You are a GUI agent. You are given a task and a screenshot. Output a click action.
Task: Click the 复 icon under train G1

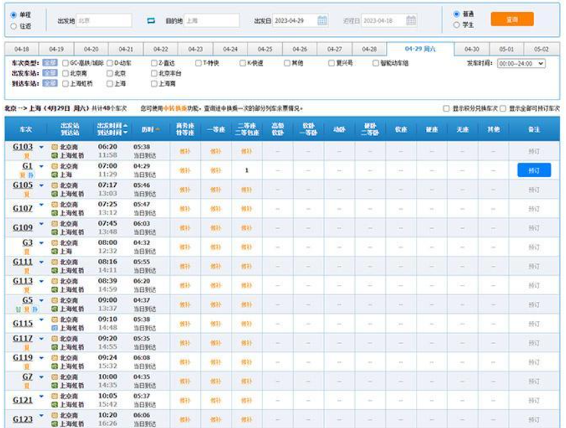coord(23,175)
